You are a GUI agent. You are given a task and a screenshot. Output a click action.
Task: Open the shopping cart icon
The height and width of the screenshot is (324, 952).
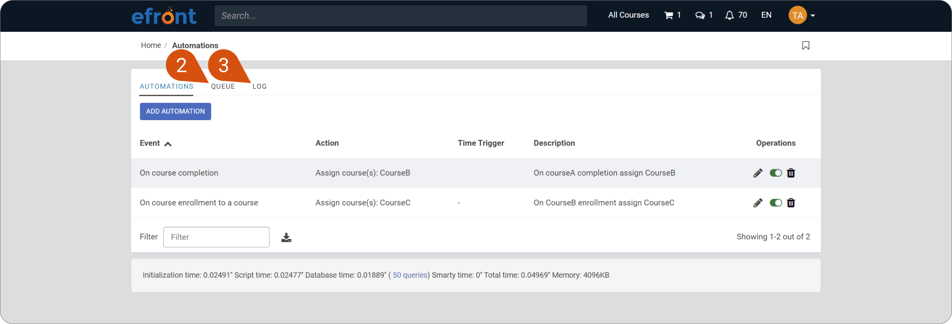tap(668, 15)
